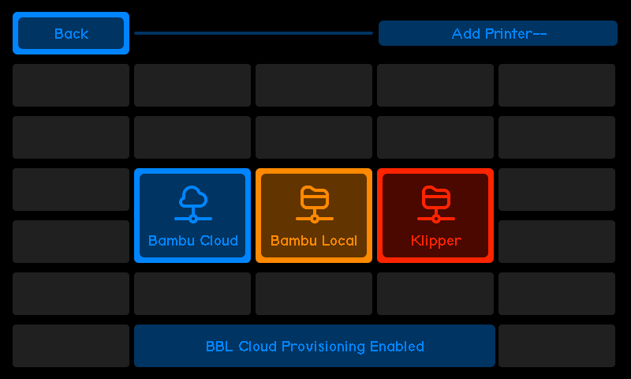Click the Add Printer-- header bar
Viewport: 631px width, 379px height.
[x=498, y=33]
